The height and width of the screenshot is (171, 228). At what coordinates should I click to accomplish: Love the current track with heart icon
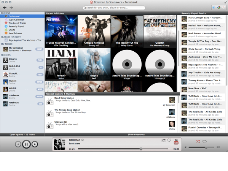pos(169,140)
